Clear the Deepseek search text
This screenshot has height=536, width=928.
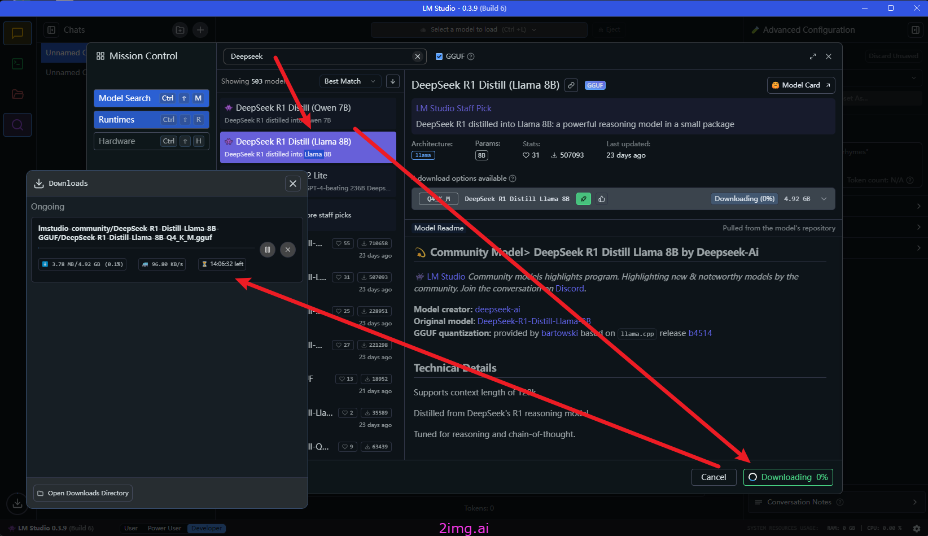[418, 56]
